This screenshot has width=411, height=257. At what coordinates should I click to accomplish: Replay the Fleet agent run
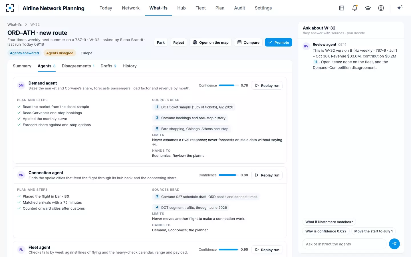tap(267, 250)
